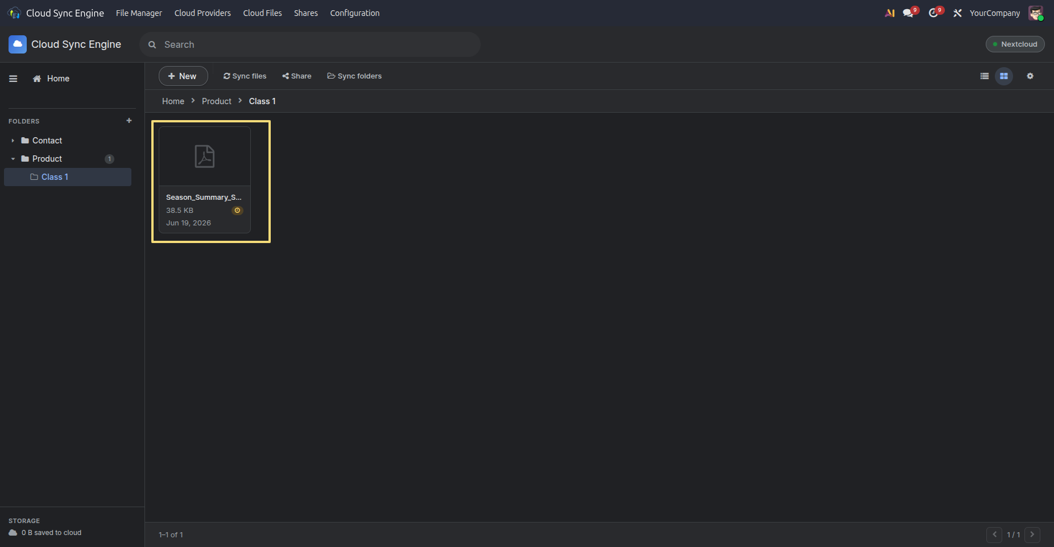1054x547 pixels.
Task: Open the activities clock icon
Action: [x=933, y=13]
